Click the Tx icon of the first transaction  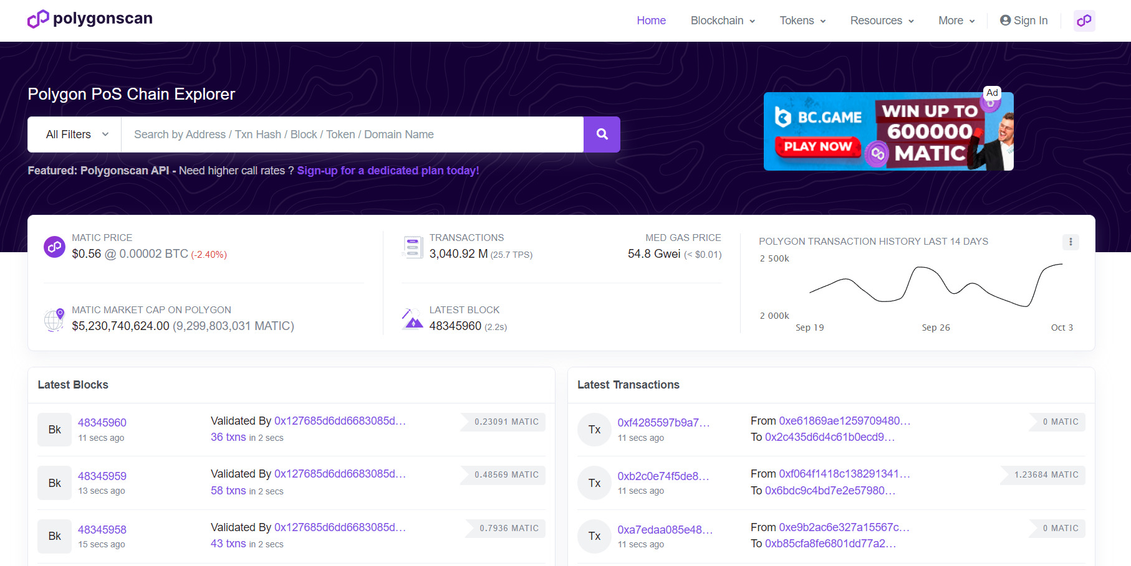[x=594, y=429]
